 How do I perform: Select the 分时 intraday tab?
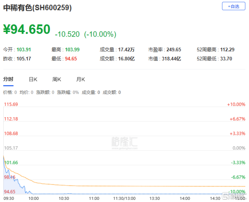tap(8, 79)
